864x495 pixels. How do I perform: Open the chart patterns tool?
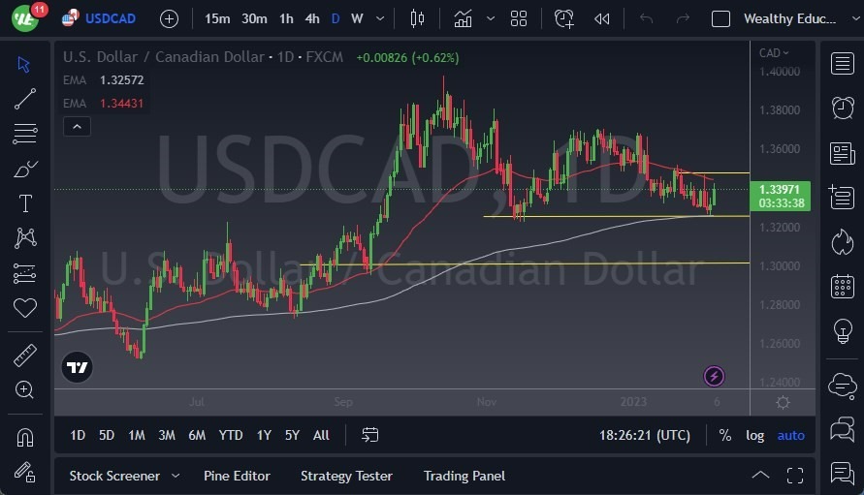[x=25, y=238]
